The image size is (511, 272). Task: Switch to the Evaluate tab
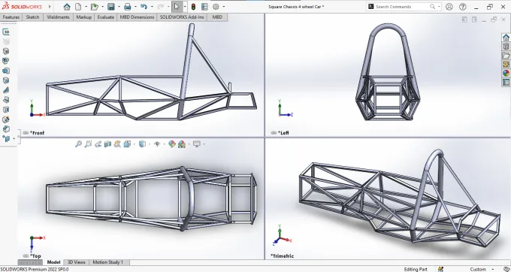pyautogui.click(x=106, y=17)
